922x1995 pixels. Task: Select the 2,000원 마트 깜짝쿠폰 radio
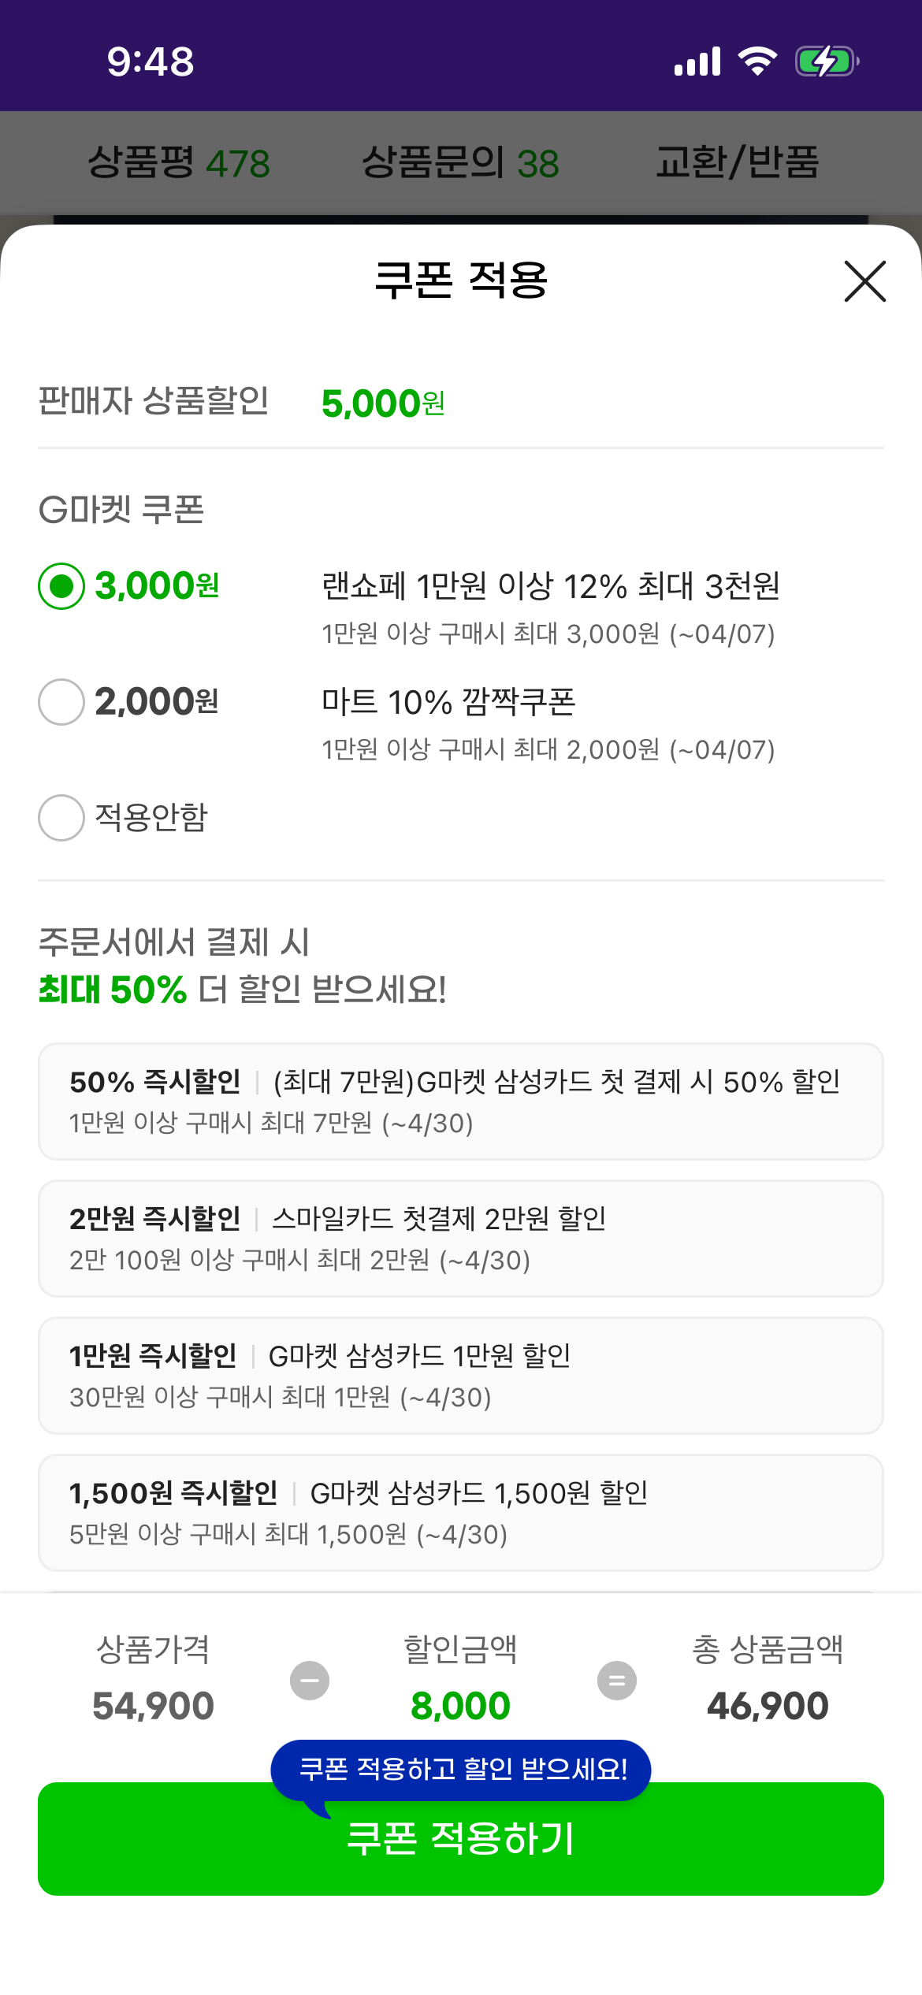[x=61, y=702]
